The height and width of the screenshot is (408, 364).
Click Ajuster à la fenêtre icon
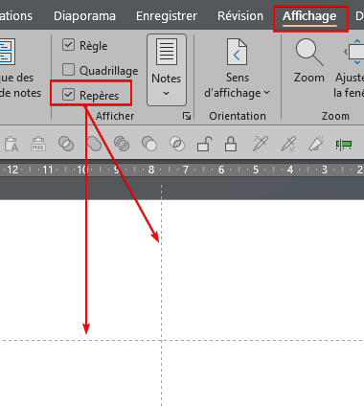[353, 52]
